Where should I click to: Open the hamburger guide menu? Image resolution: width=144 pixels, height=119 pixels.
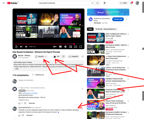(3, 3)
